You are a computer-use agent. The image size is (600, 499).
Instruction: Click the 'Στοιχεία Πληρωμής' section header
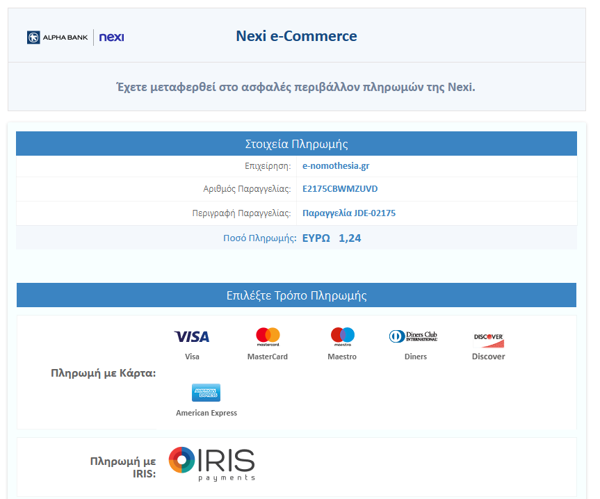click(x=296, y=145)
